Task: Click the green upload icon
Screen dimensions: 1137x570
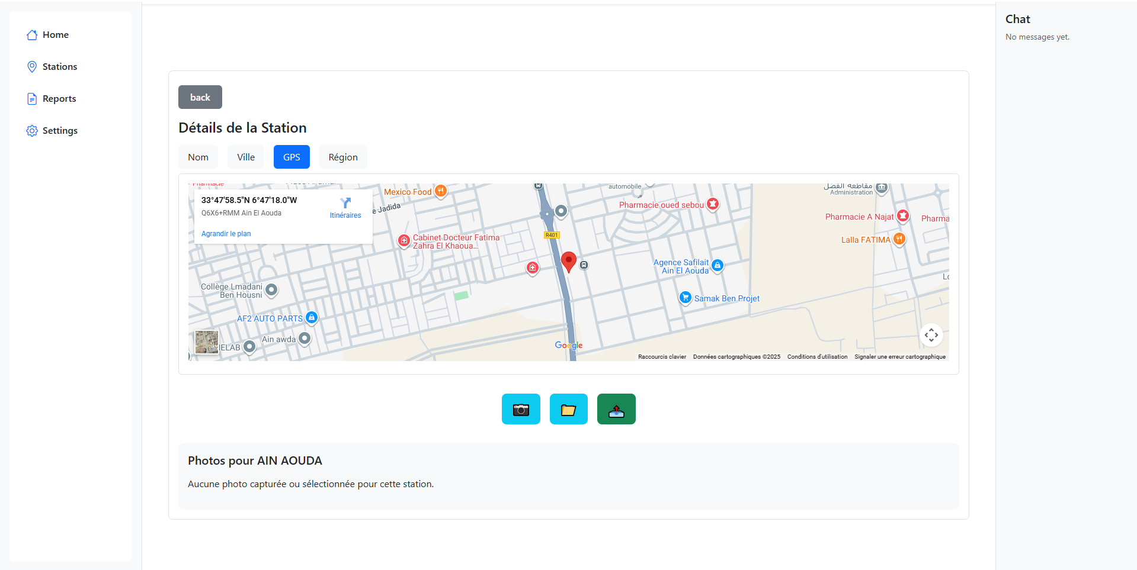Action: [x=616, y=409]
